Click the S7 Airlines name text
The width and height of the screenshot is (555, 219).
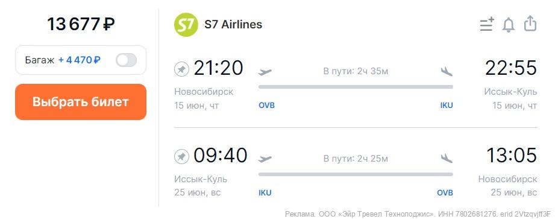pos(233,25)
